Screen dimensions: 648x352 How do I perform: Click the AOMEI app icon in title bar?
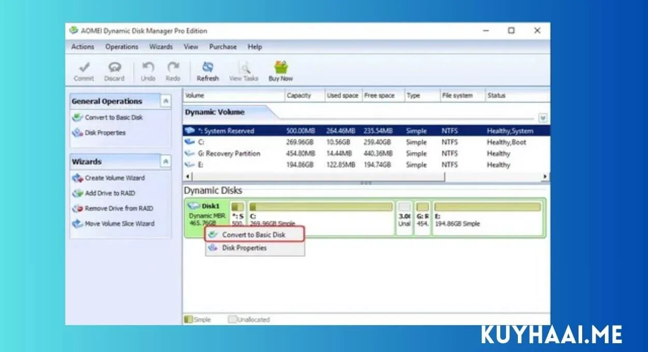click(x=74, y=31)
